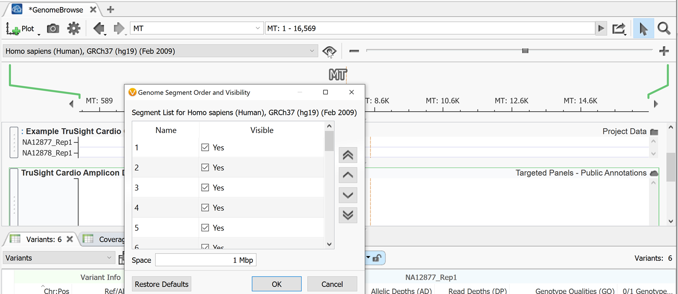The image size is (678, 294).
Task: Open the chromosome selector showing MT
Action: pos(196,28)
